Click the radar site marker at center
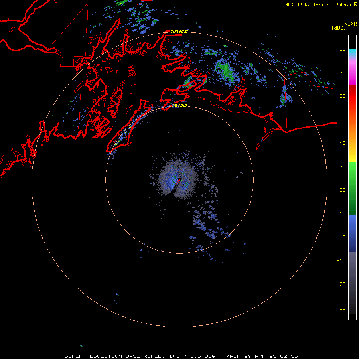The width and height of the screenshot is (359, 359). point(179,181)
